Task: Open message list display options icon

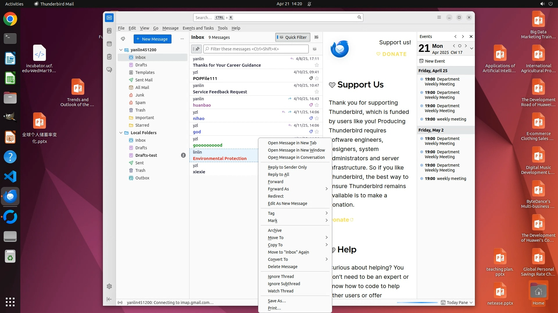Action: 316,37
